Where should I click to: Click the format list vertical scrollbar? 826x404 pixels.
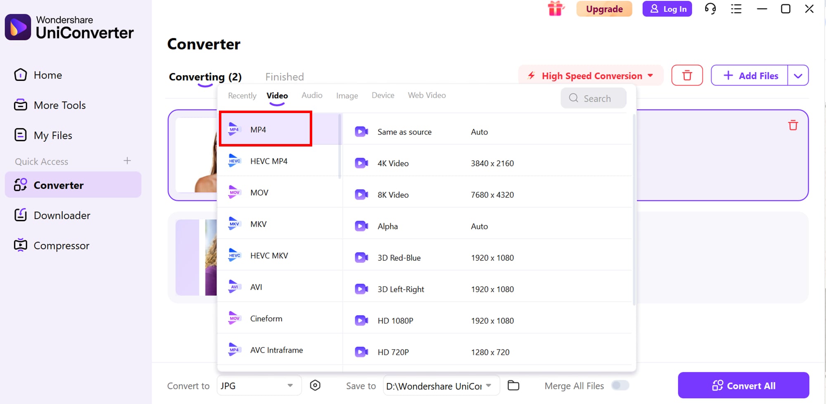340,146
